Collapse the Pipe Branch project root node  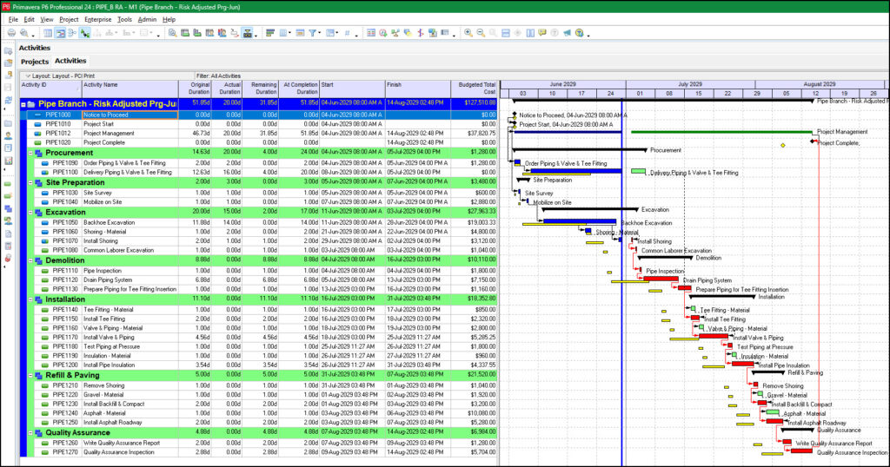click(23, 104)
